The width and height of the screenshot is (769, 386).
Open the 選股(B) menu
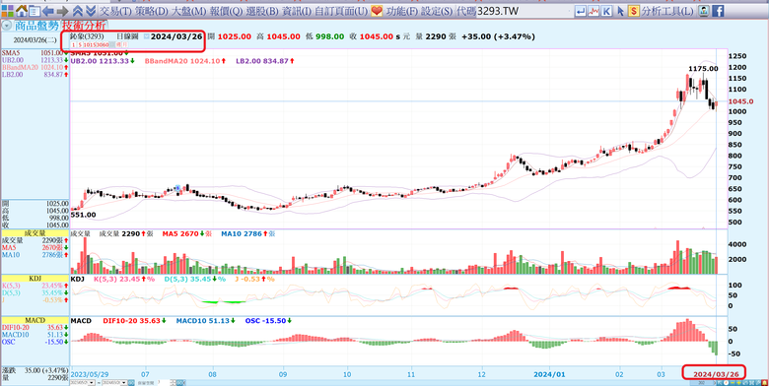click(262, 11)
